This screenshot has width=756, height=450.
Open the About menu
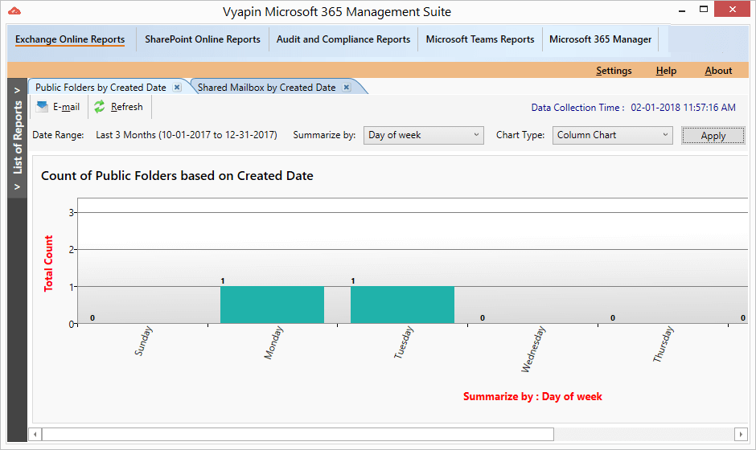tap(718, 71)
